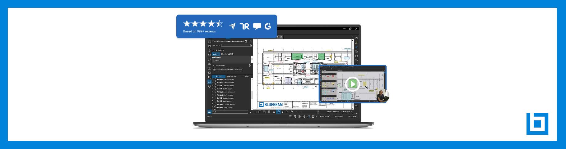
Task: Toggle the grid icon in status bar
Action: [290, 116]
